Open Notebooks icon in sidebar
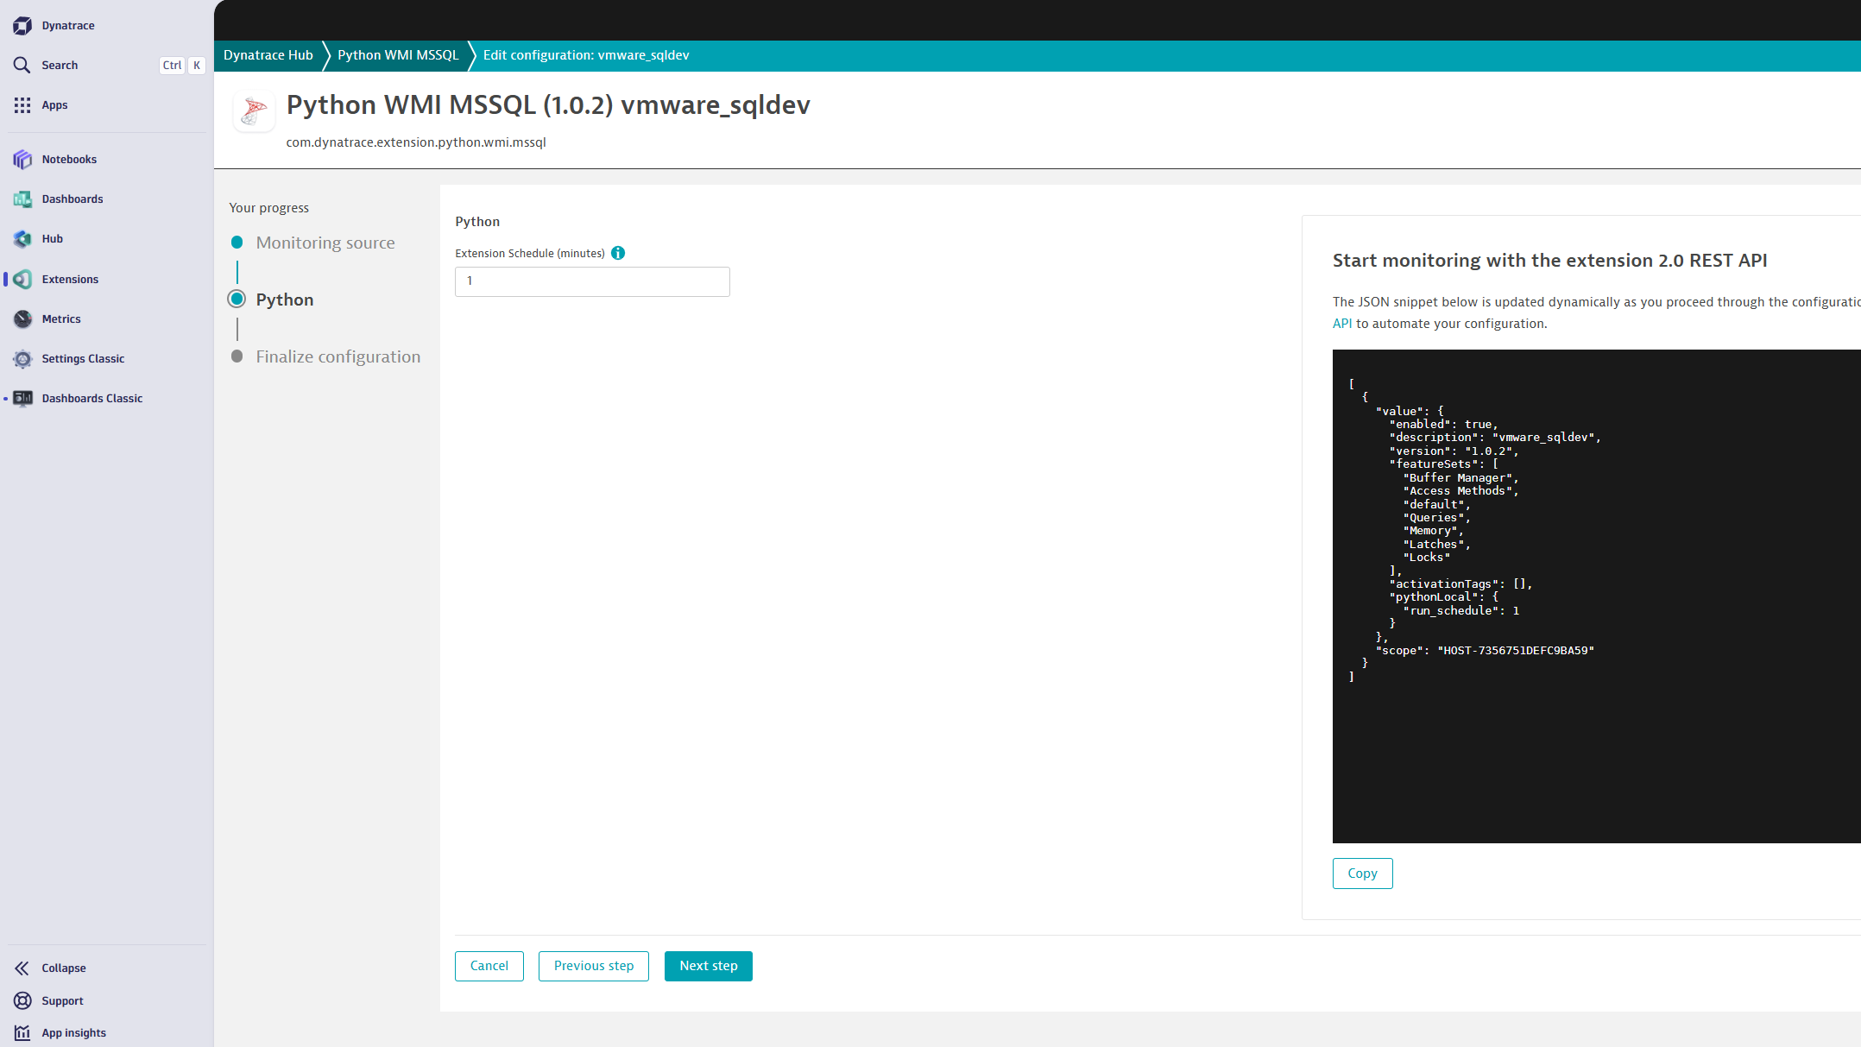 [22, 160]
